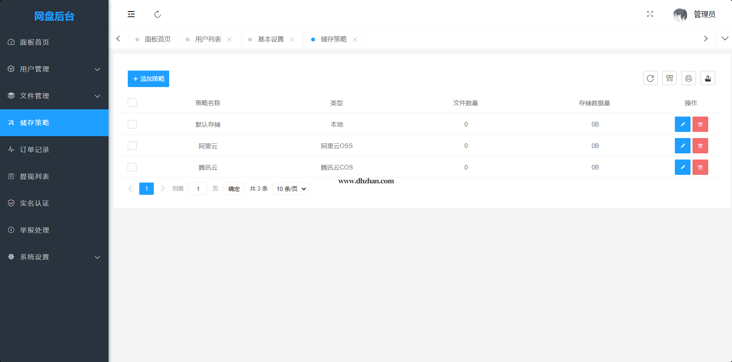732x362 pixels.
Task: Refresh the storage policy table
Action: pos(650,78)
